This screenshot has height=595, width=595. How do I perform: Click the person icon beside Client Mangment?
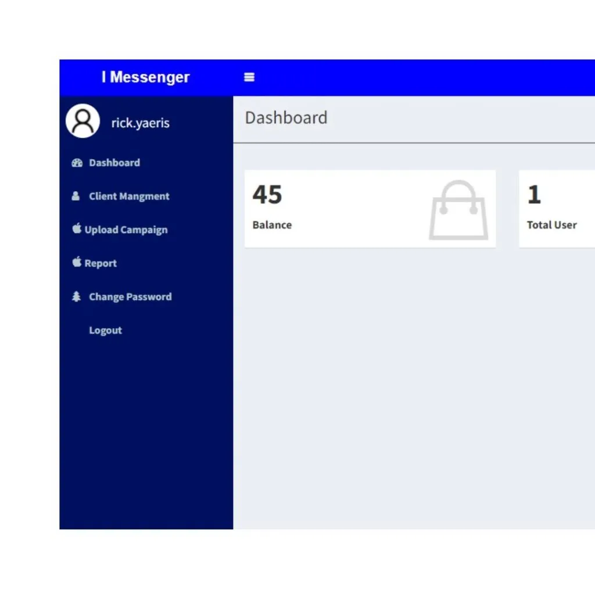[76, 196]
